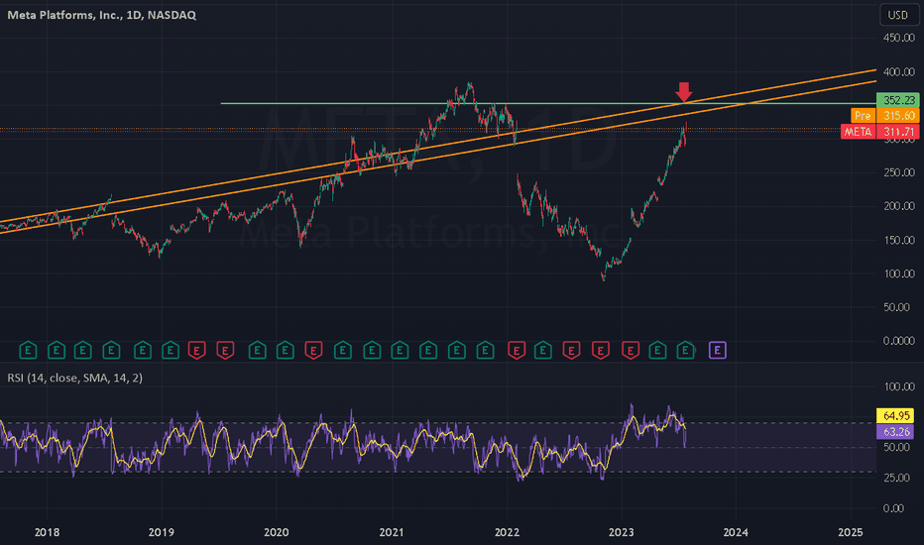
Task: Click the leftmost green earnings marker
Action: click(x=28, y=351)
